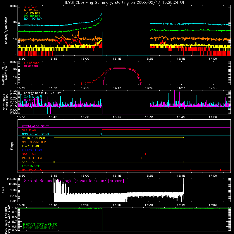Screen dimensions: 234x234
Task: Select the FRONTS_OFF flag label
Action: click(x=31, y=166)
